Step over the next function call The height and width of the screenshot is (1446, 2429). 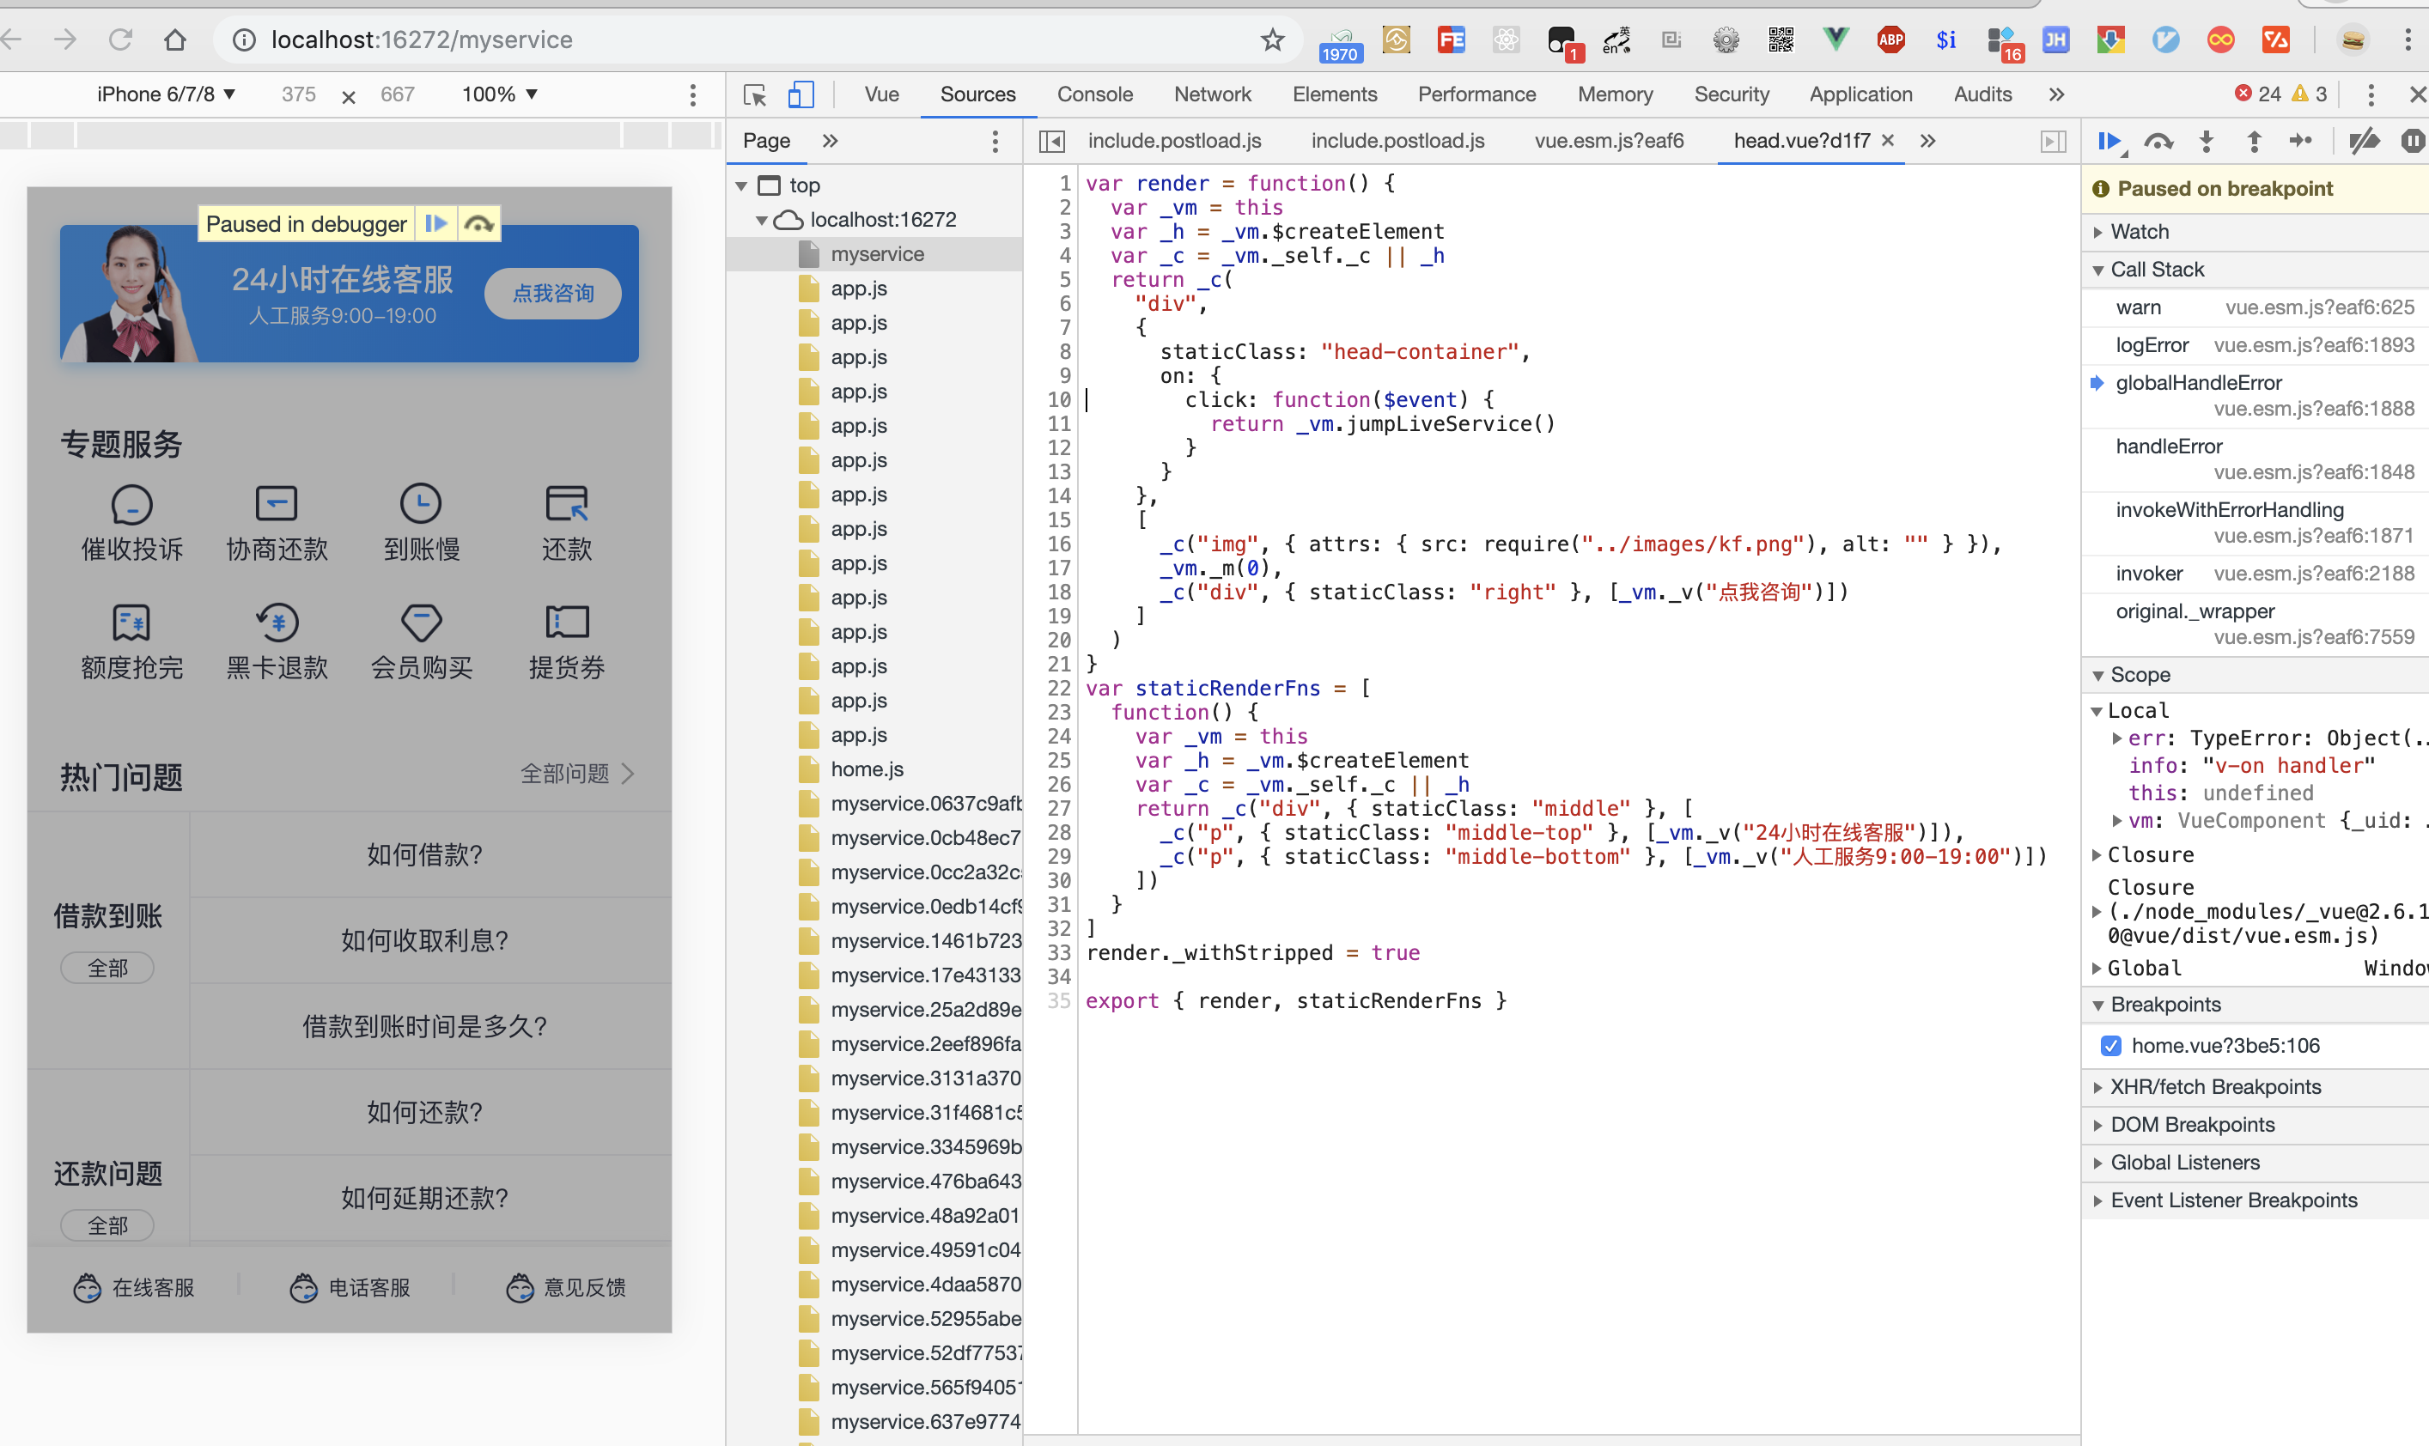pyautogui.click(x=2159, y=143)
